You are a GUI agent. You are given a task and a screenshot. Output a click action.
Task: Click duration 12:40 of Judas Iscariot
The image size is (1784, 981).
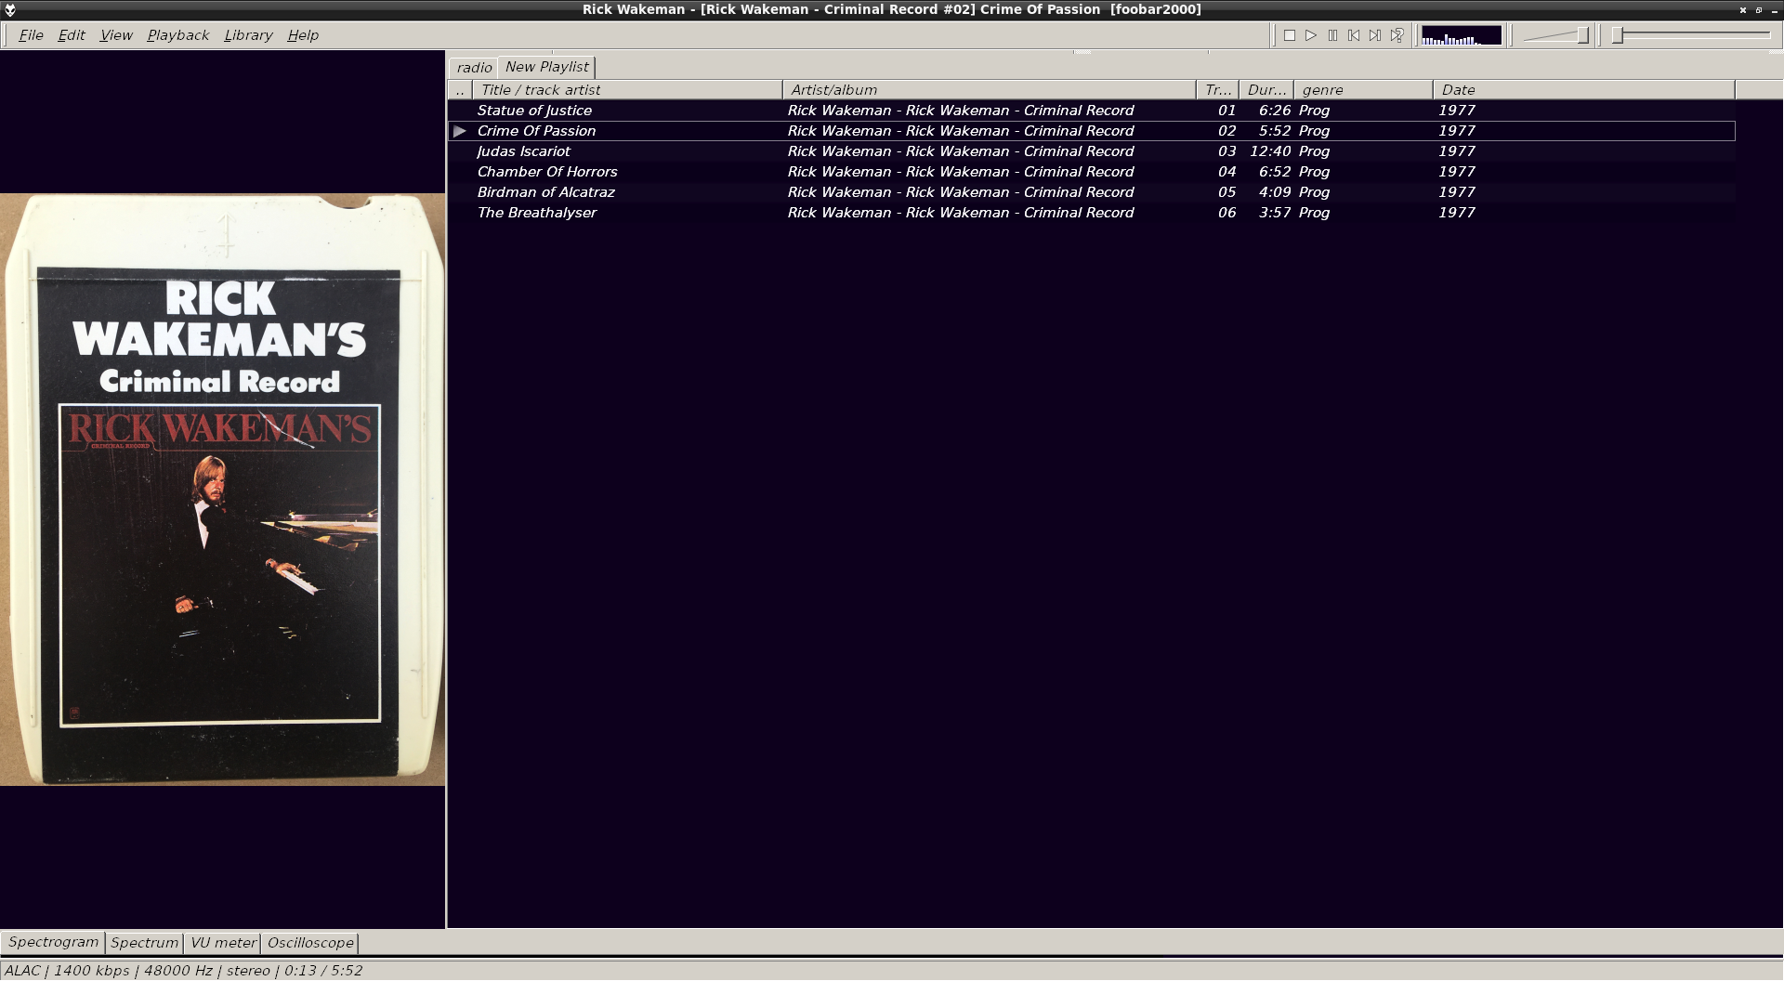(1270, 151)
